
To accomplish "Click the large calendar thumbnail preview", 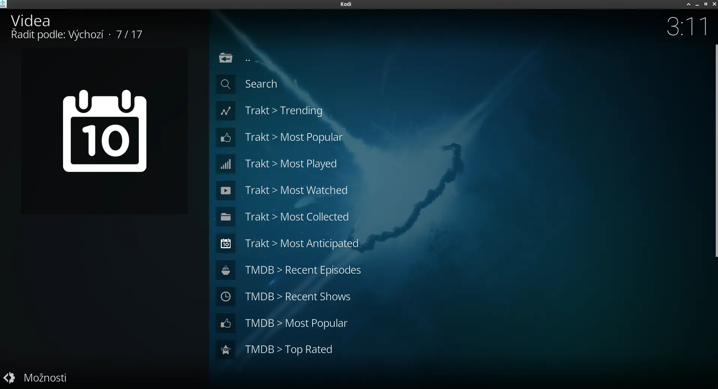I will [105, 131].
